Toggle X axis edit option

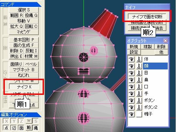[6, 121]
